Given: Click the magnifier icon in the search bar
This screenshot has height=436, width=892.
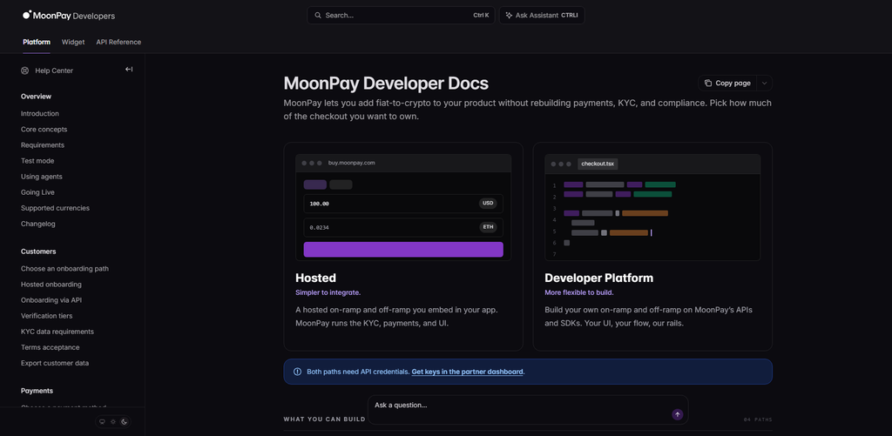Looking at the screenshot, I should pos(318,16).
